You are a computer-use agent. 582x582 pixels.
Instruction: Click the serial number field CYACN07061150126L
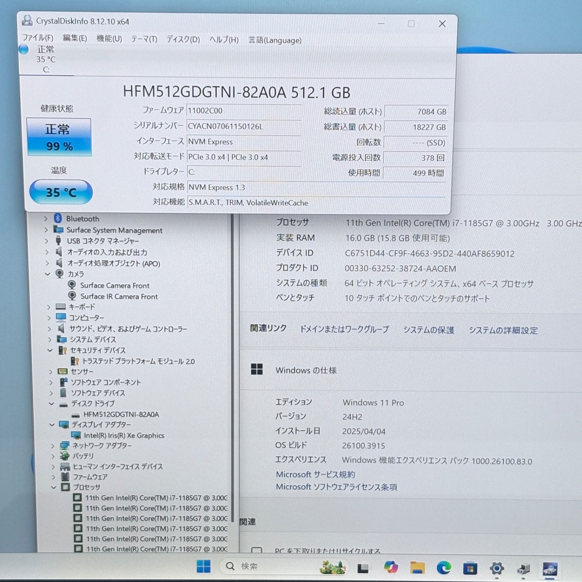point(244,126)
